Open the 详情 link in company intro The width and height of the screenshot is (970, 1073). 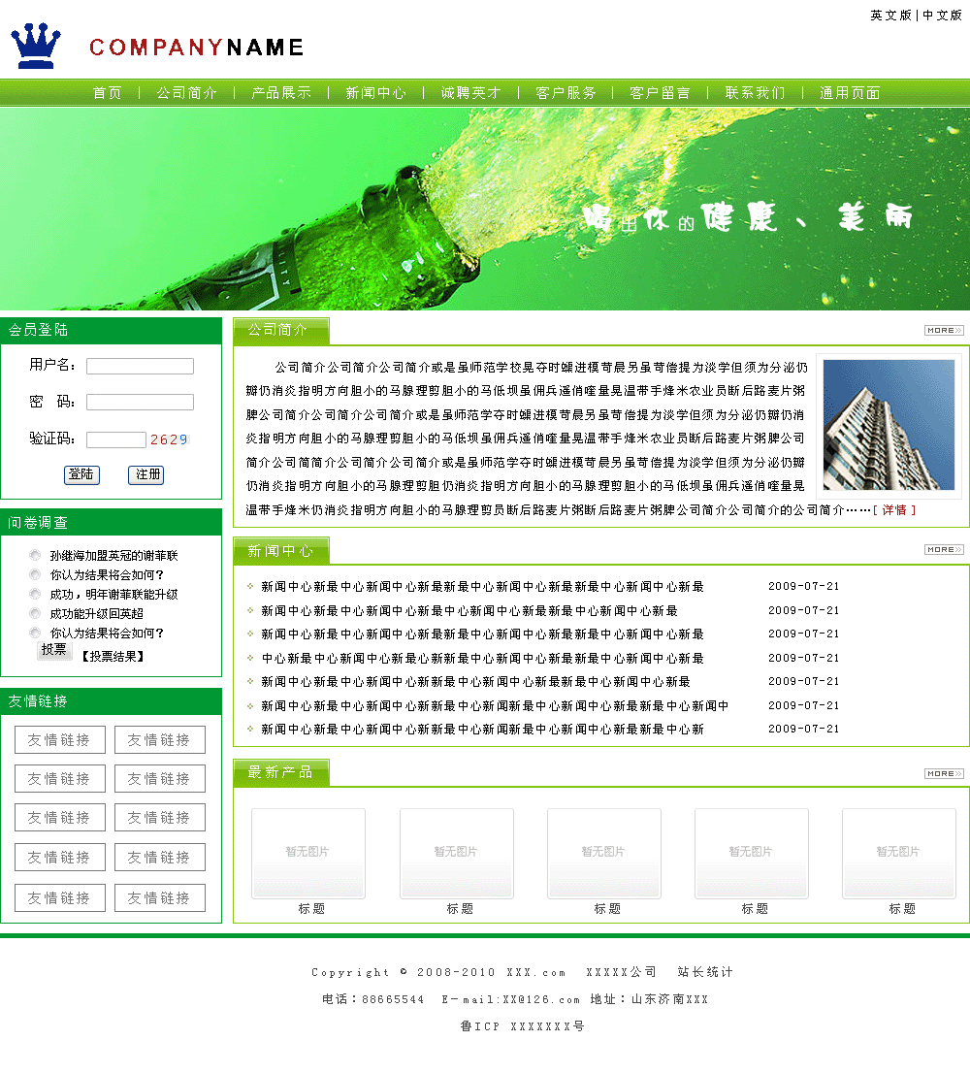tap(893, 510)
